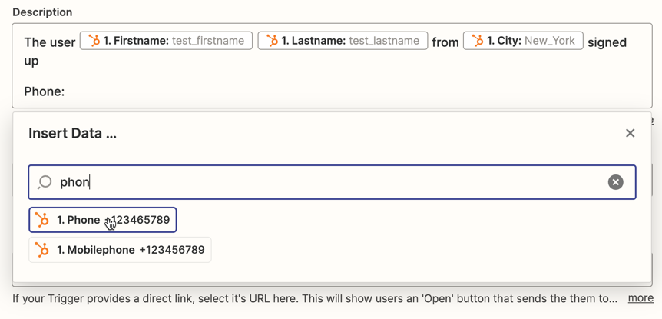The width and height of the screenshot is (662, 319).
Task: Click the HubSpot icon in Firstname pill
Action: point(94,41)
